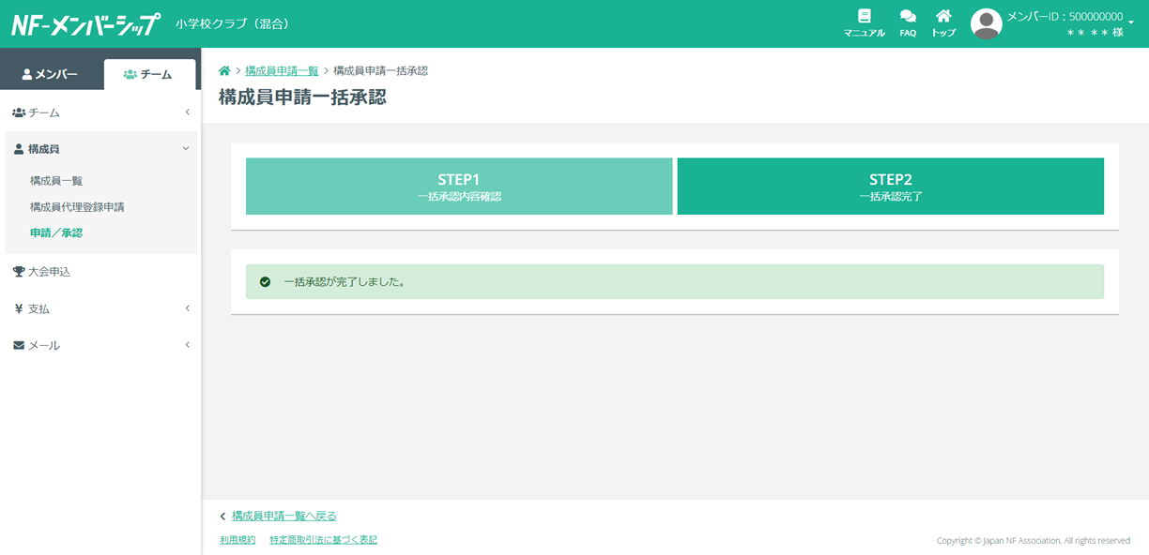Expand the 支払 sidebar section
Image resolution: width=1149 pixels, height=555 pixels.
100,308
